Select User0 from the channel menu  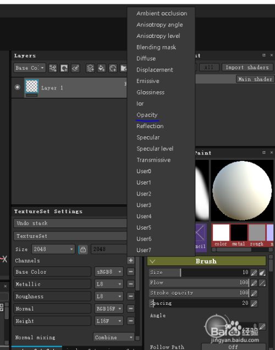click(x=144, y=171)
